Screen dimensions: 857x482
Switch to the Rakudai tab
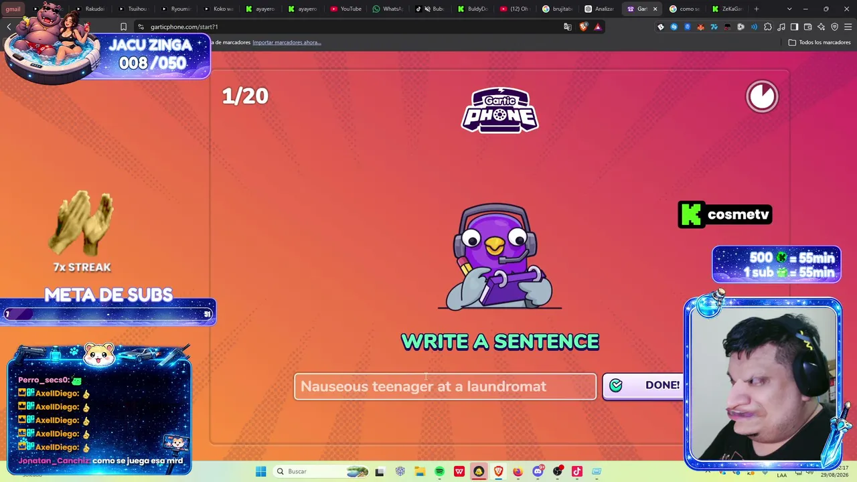(90, 9)
